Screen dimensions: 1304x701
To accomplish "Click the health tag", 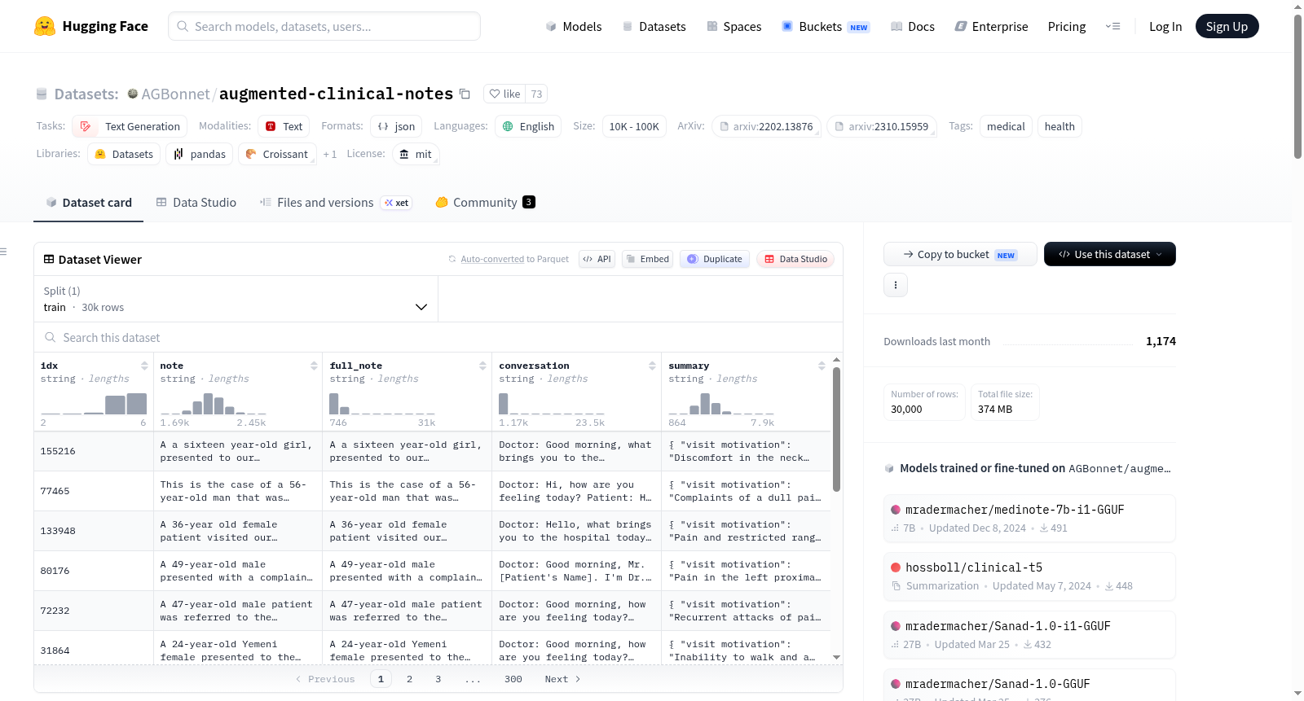I will point(1059,126).
